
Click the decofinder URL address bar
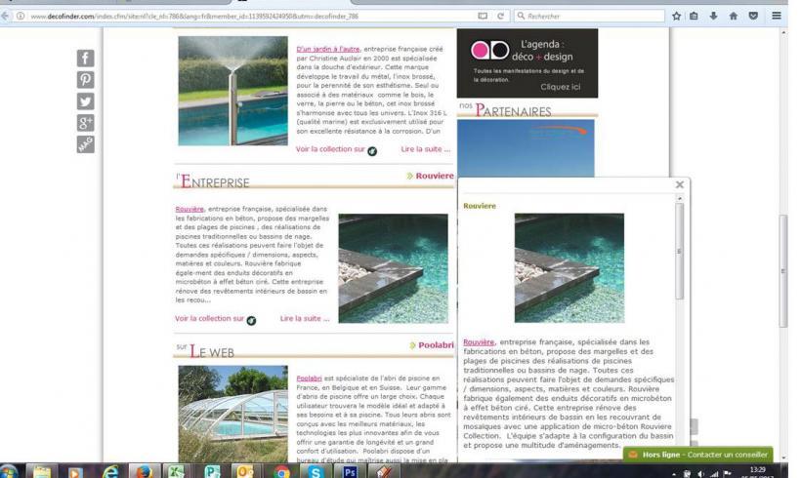tap(244, 16)
